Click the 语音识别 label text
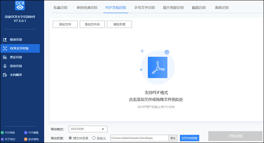Image resolution: width=264 pixels, height=143 pixels. (16, 66)
